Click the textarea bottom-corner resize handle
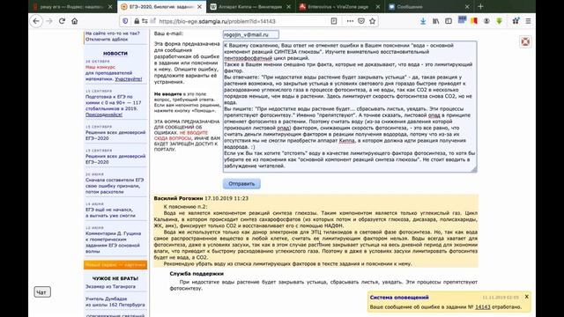The height and width of the screenshot is (317, 564). tap(474, 170)
